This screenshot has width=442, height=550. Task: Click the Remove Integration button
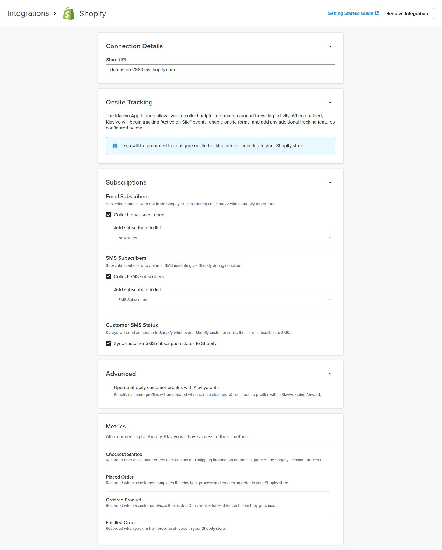(x=407, y=13)
